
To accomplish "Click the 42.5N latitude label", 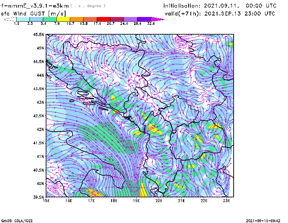I will [39, 116].
